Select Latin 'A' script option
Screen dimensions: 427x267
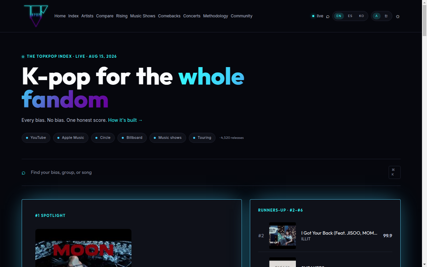point(377,16)
